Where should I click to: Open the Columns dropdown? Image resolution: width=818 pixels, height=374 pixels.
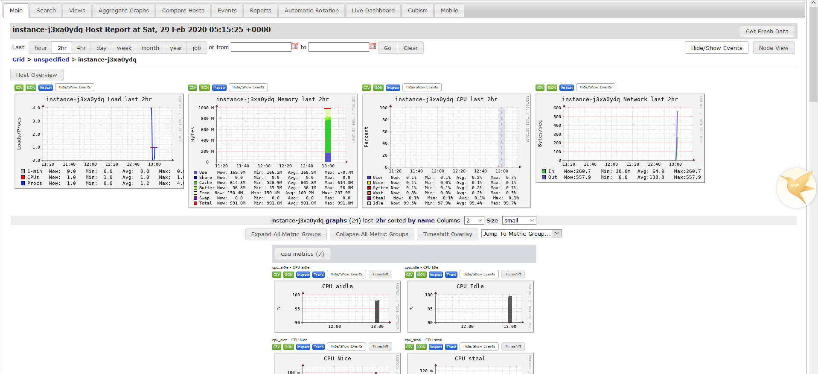point(474,220)
